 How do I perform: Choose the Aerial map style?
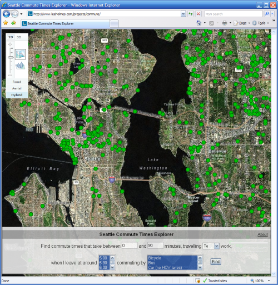17,88
